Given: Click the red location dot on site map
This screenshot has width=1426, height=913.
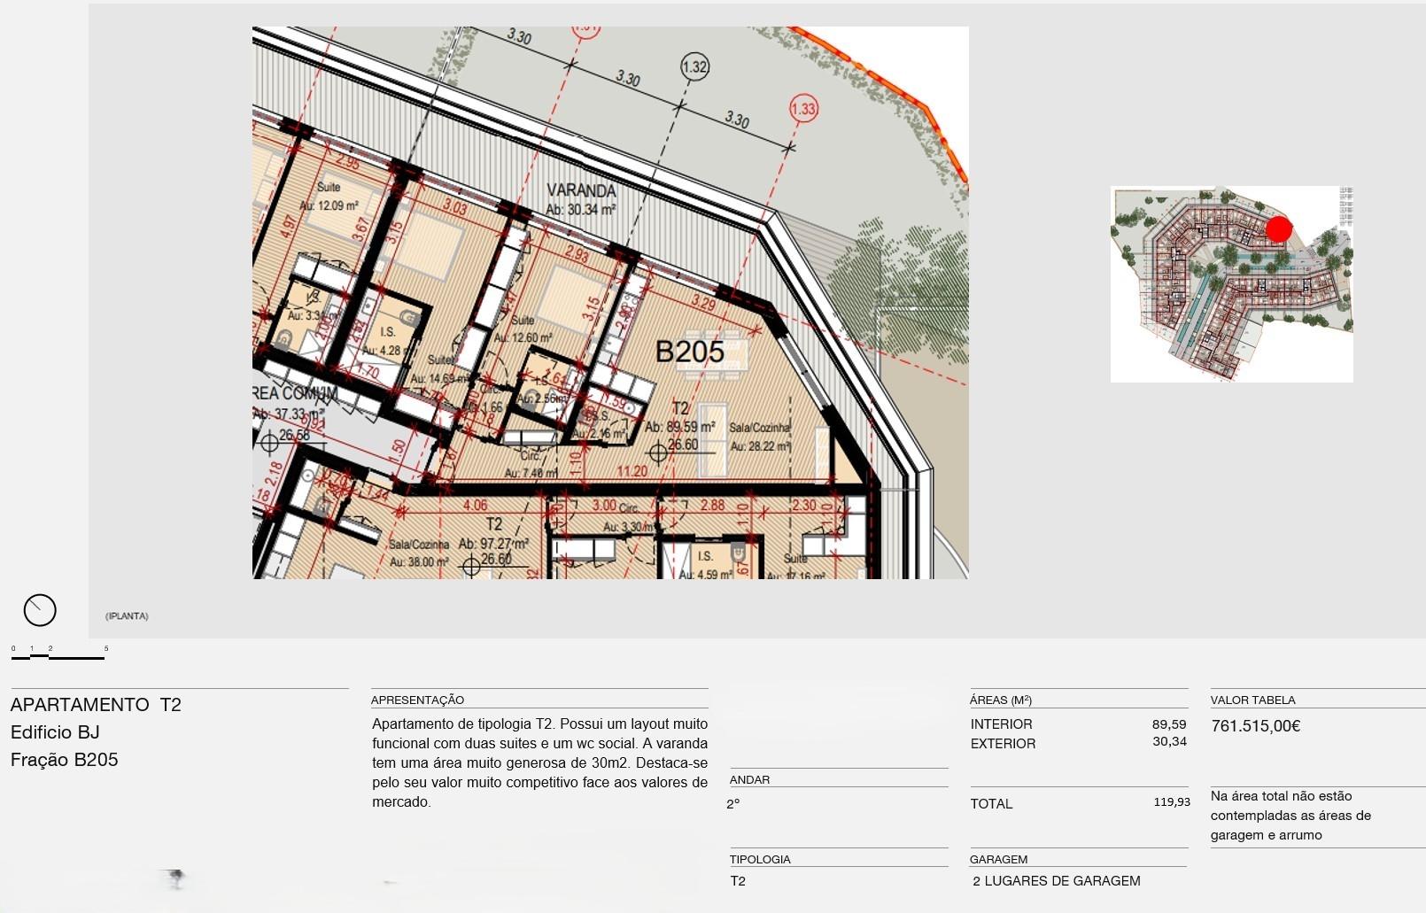Looking at the screenshot, I should (1278, 229).
